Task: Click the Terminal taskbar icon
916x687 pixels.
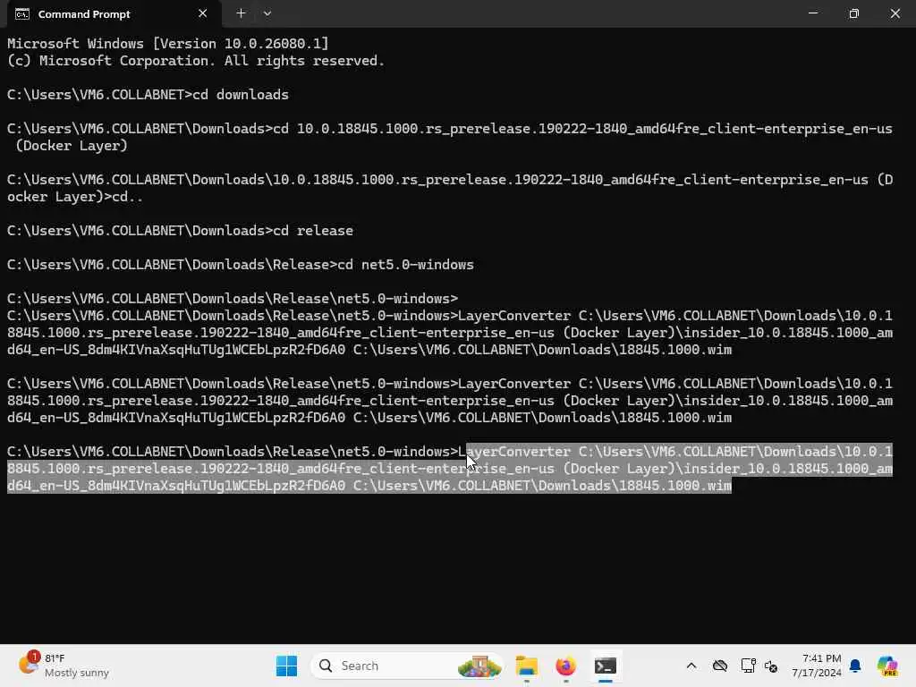Action: (x=606, y=666)
